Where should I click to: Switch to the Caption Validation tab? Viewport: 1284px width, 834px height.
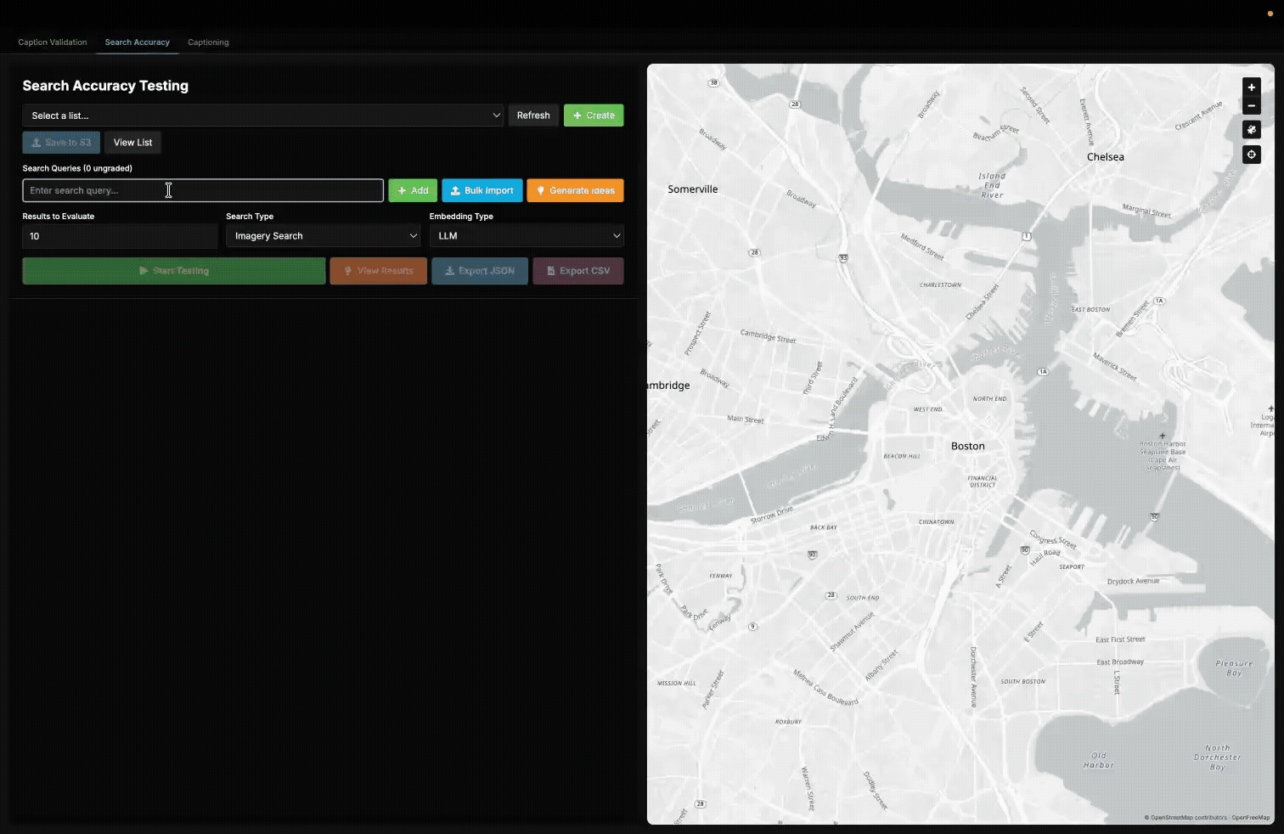coord(53,42)
